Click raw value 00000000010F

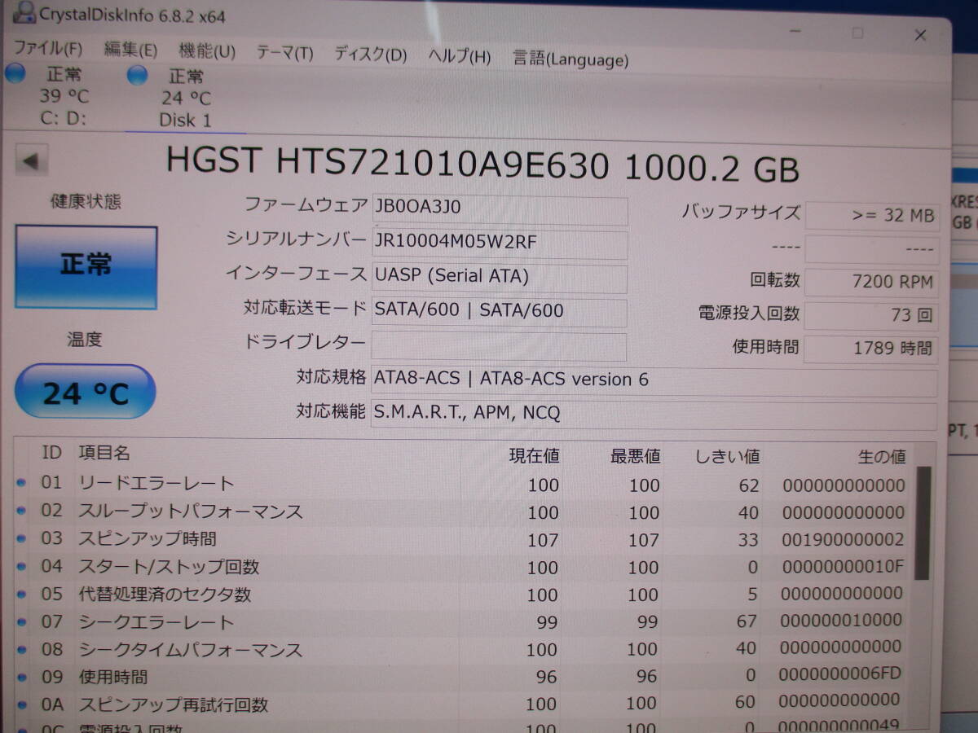click(844, 567)
